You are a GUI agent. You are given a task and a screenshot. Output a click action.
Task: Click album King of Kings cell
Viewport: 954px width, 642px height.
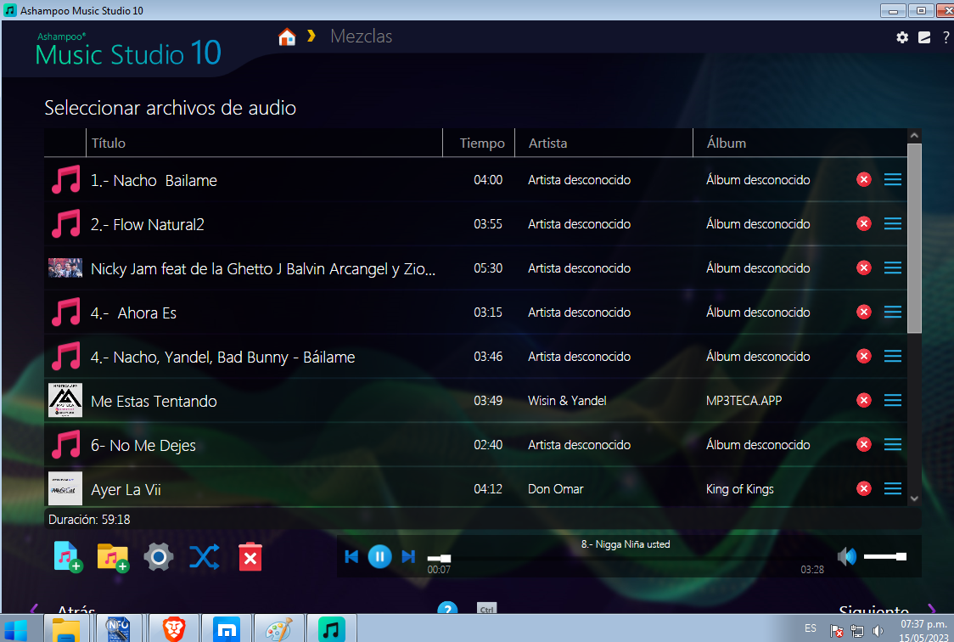coord(740,489)
